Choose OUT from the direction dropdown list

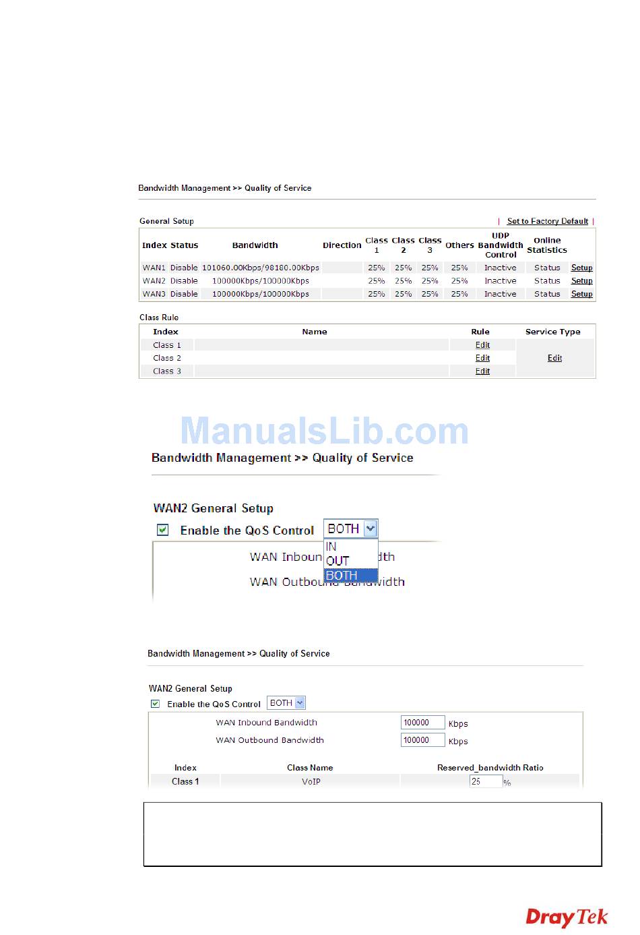(350, 561)
